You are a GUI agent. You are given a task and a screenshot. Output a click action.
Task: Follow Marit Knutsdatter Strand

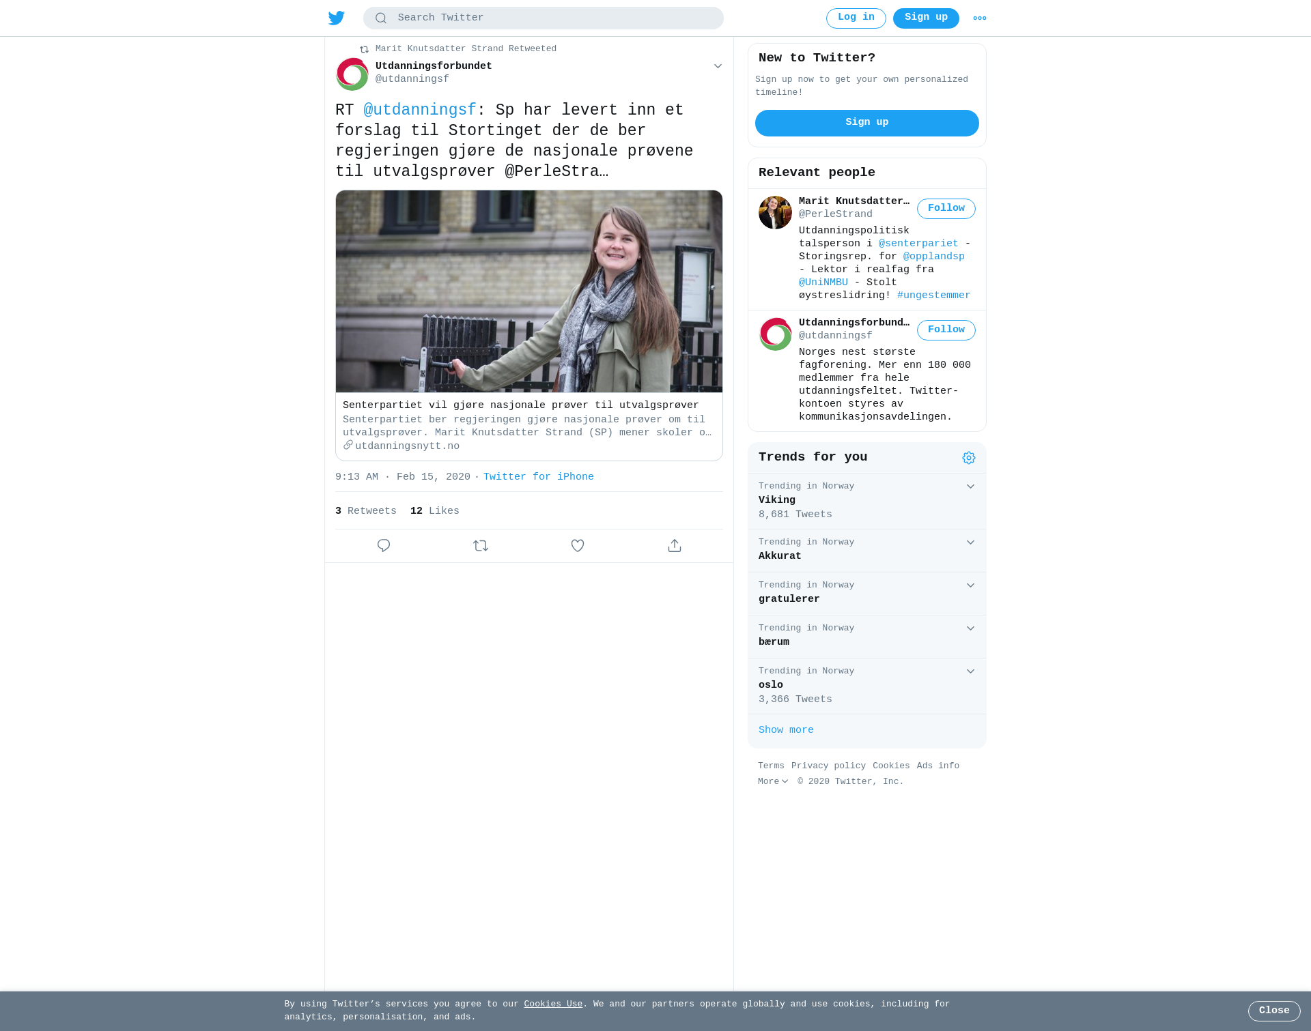(946, 209)
